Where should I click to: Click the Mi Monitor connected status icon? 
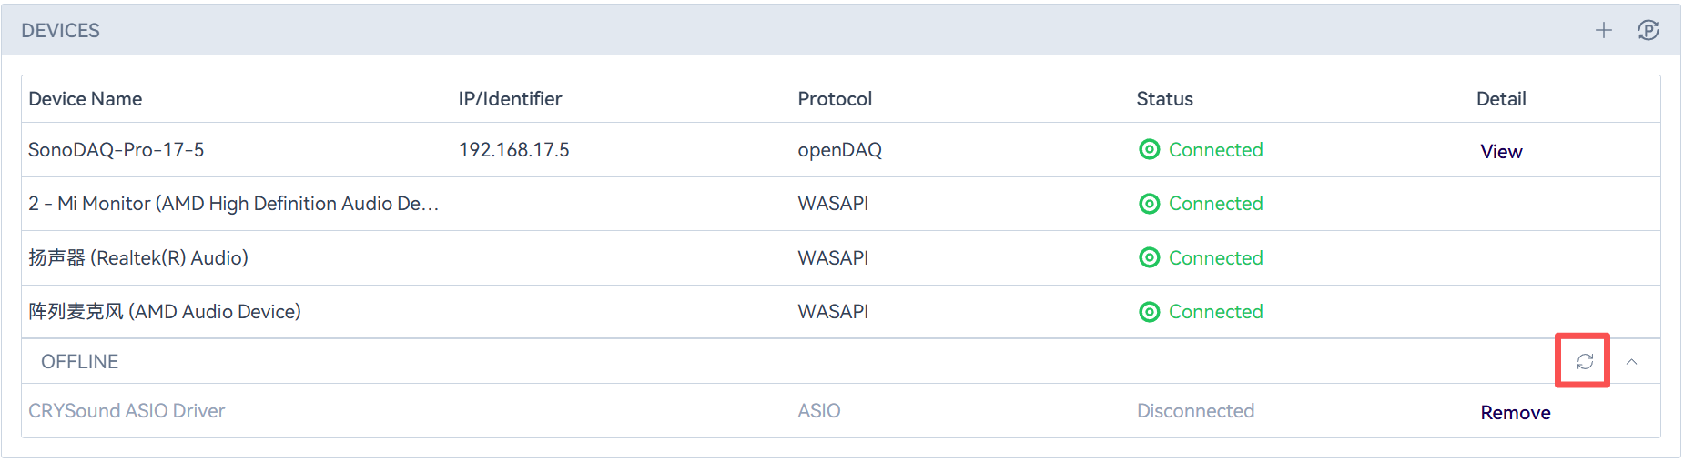coord(1150,204)
